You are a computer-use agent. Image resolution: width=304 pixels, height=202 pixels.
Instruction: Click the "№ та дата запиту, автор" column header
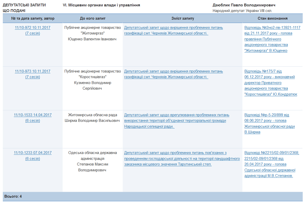coord(33,18)
